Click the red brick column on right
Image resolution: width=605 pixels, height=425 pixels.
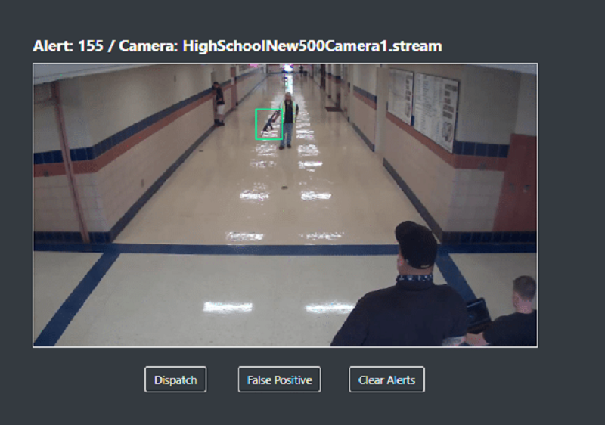click(517, 184)
